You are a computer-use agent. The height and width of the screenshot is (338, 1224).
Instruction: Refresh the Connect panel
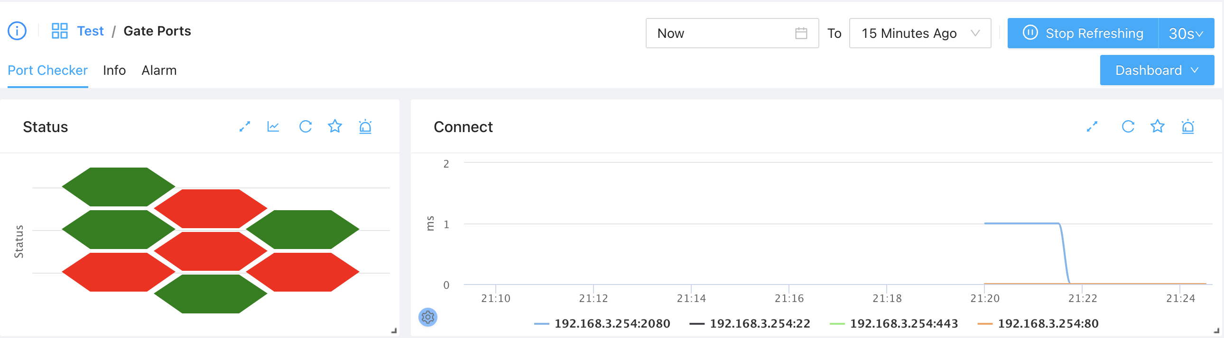[1128, 126]
